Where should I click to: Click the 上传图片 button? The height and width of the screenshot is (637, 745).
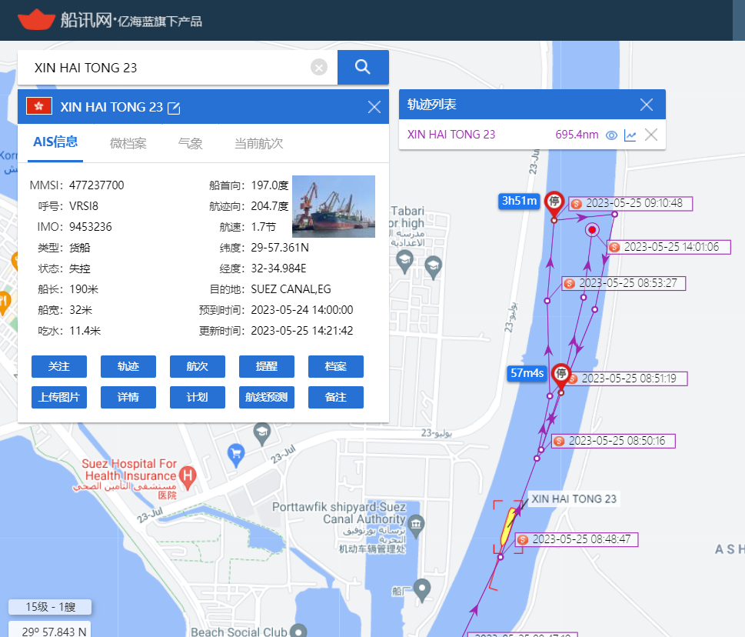coord(59,398)
